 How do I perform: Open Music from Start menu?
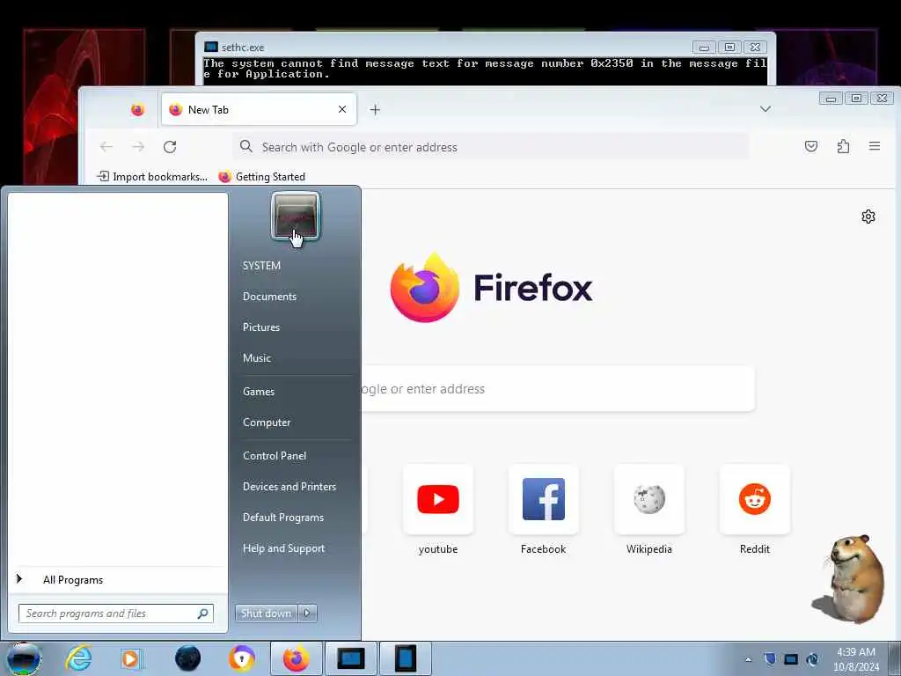(256, 358)
